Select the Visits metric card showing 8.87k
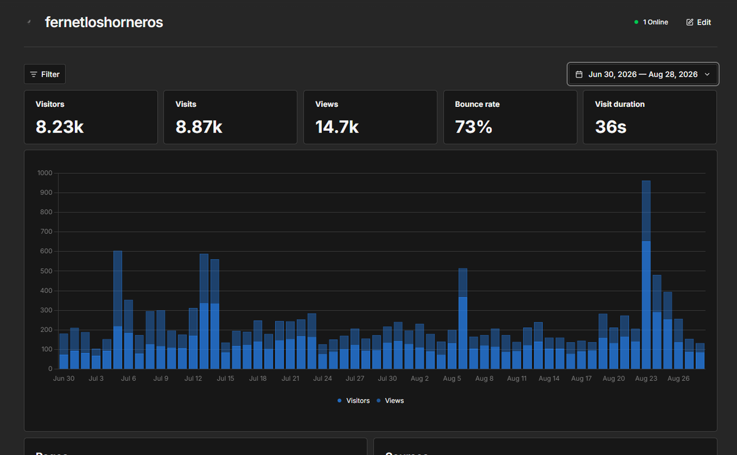This screenshot has width=737, height=455. tap(230, 117)
